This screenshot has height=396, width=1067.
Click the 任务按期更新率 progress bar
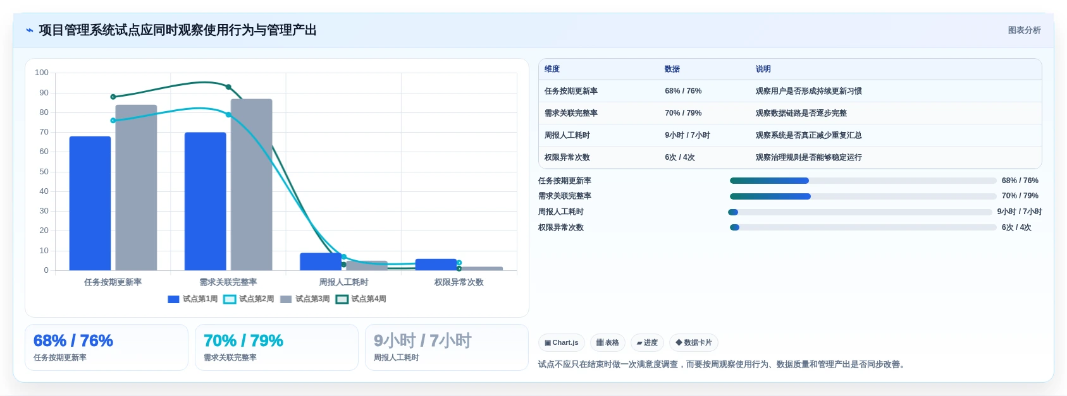(x=863, y=181)
